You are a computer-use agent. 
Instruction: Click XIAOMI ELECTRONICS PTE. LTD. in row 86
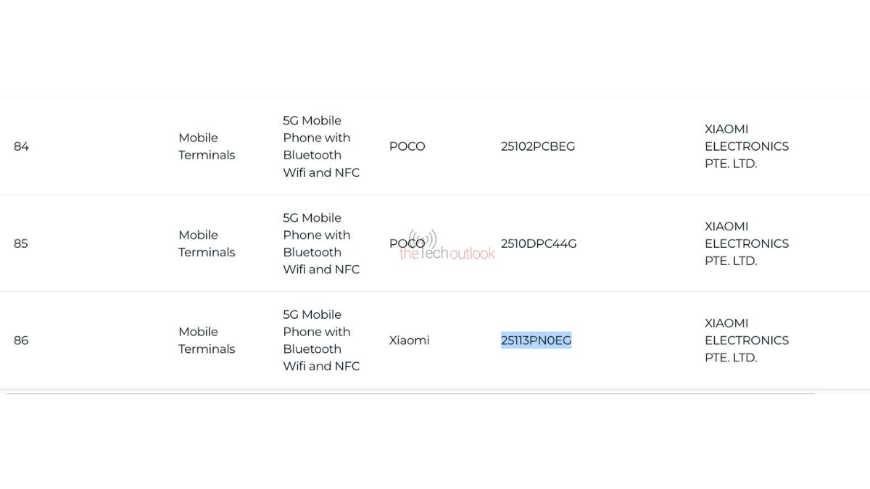[x=747, y=340]
